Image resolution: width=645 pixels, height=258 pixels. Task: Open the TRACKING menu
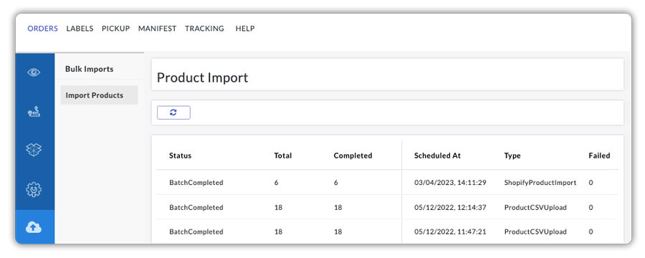pos(204,29)
